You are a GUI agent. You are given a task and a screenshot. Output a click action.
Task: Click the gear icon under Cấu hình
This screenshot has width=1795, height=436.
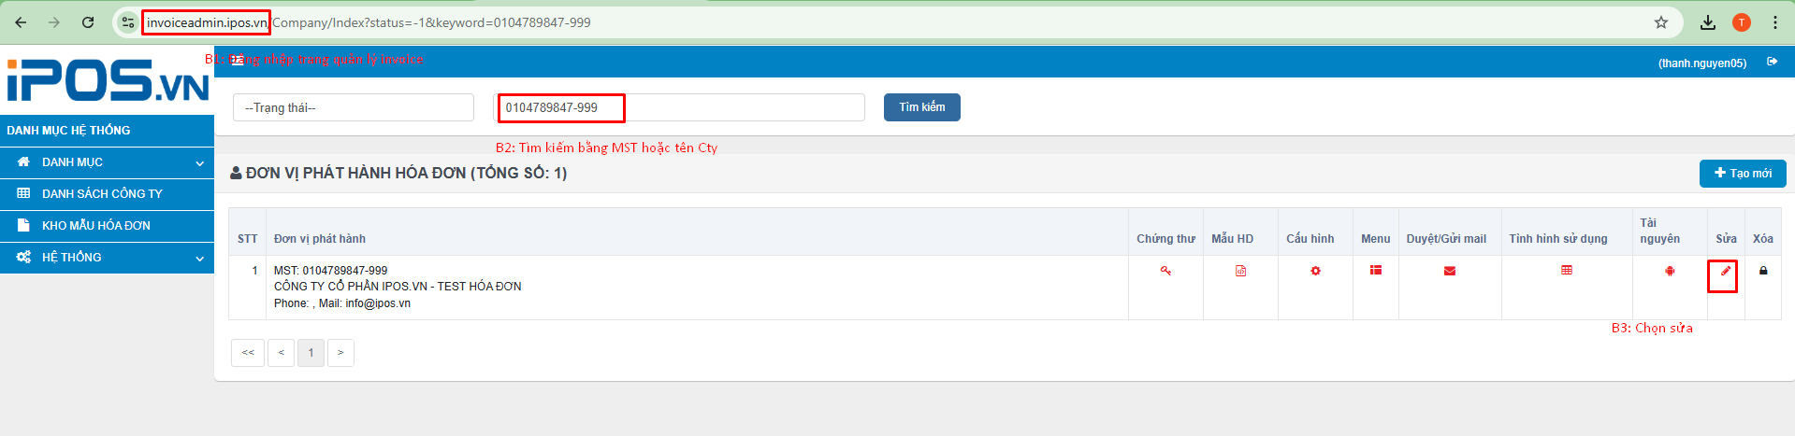click(1315, 271)
